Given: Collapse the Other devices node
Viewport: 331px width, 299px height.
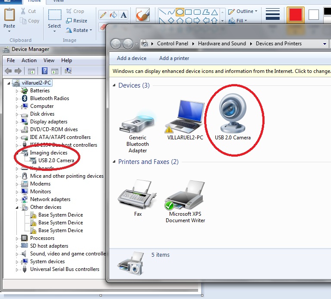Looking at the screenshot, I should point(17,208).
